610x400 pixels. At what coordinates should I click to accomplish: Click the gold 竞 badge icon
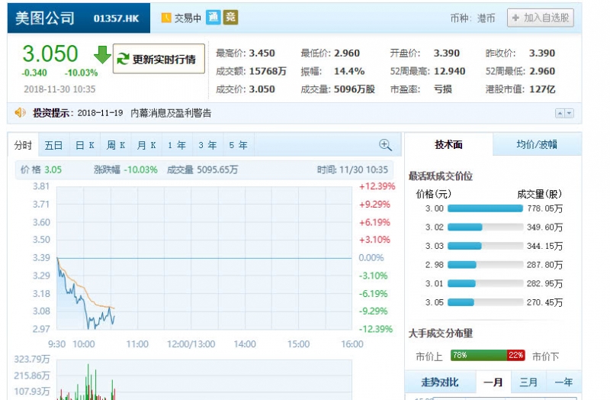(230, 18)
